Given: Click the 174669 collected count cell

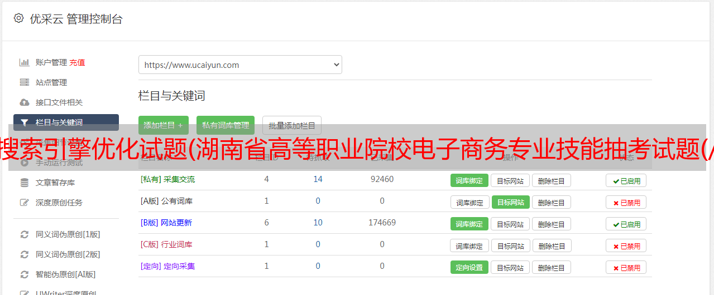Looking at the screenshot, I should [x=382, y=223].
